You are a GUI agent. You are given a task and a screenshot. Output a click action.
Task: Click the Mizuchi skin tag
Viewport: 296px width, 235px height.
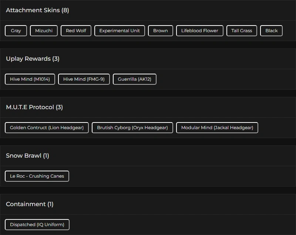coord(44,31)
